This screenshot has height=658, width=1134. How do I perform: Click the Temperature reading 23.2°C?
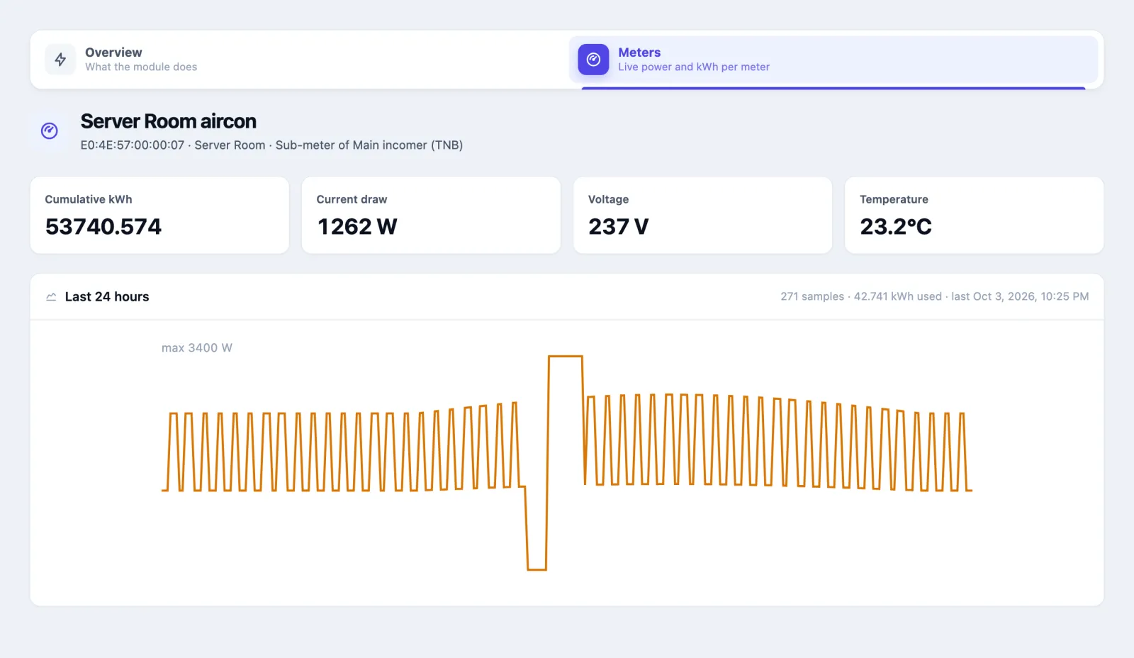pos(896,226)
